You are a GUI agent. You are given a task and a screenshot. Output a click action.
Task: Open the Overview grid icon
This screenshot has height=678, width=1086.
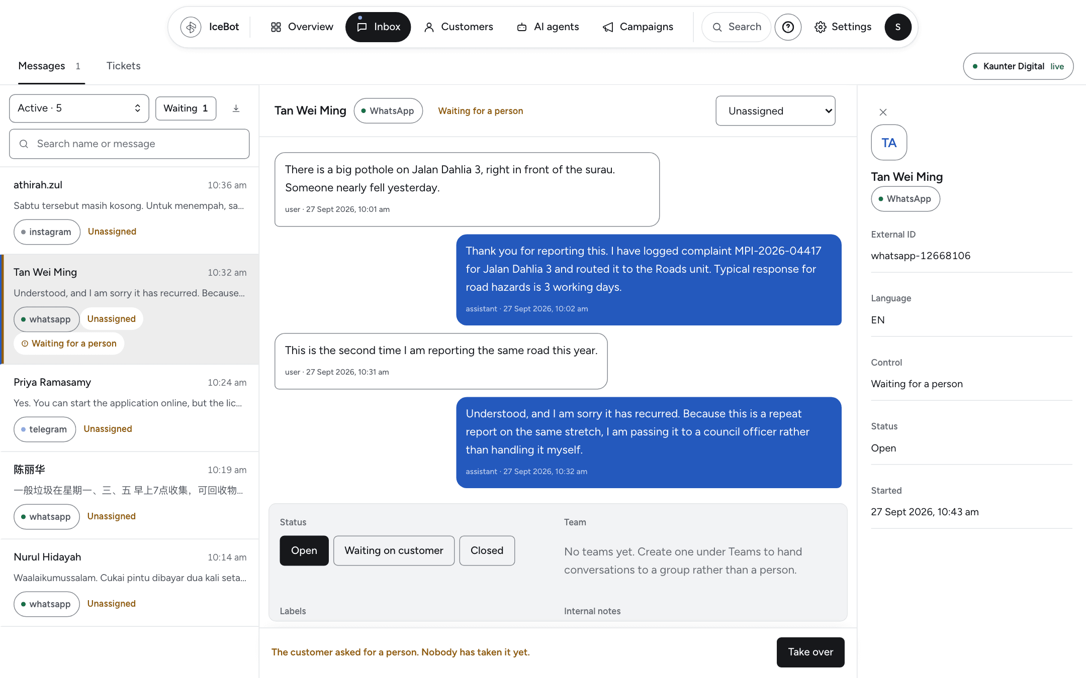(x=276, y=27)
